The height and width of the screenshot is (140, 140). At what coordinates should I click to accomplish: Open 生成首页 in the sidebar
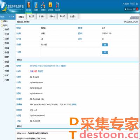click(x=7, y=39)
